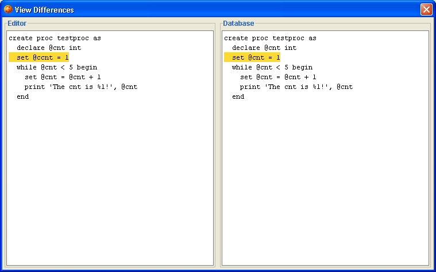Click 'create proc testproc as' in Editor pane

point(55,38)
